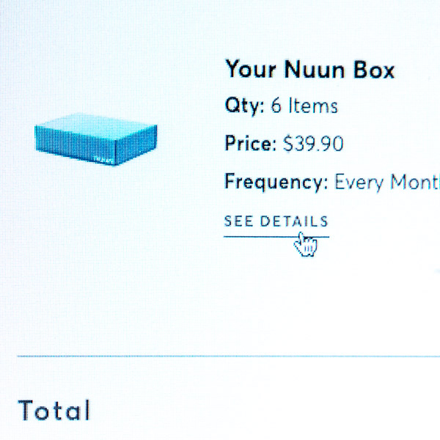This screenshot has width=440, height=440.
Task: Click the Qty label
Action: (x=243, y=106)
